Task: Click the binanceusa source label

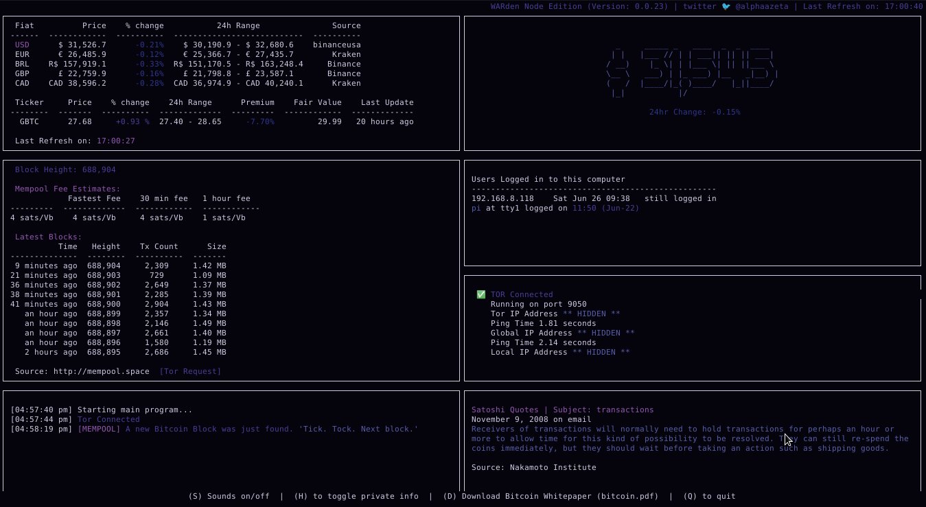Action: pos(336,45)
